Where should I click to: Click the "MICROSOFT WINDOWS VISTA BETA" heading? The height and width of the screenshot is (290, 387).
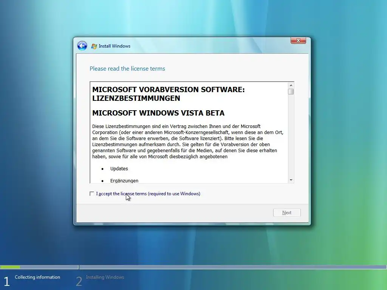tap(158, 113)
